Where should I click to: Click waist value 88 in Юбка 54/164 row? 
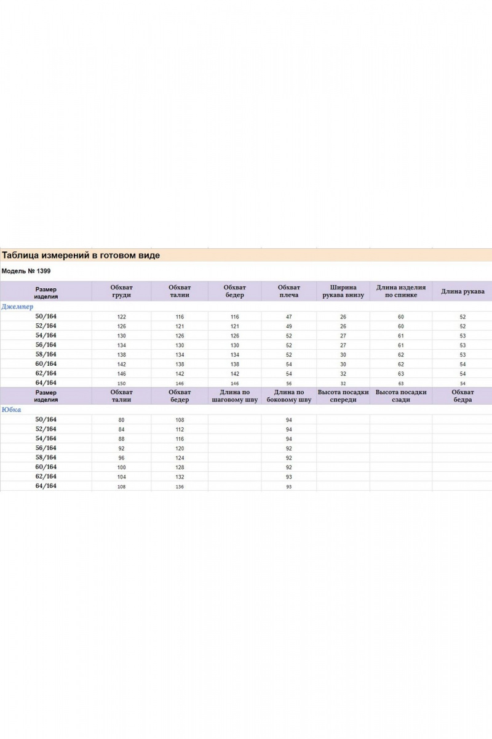(x=121, y=439)
